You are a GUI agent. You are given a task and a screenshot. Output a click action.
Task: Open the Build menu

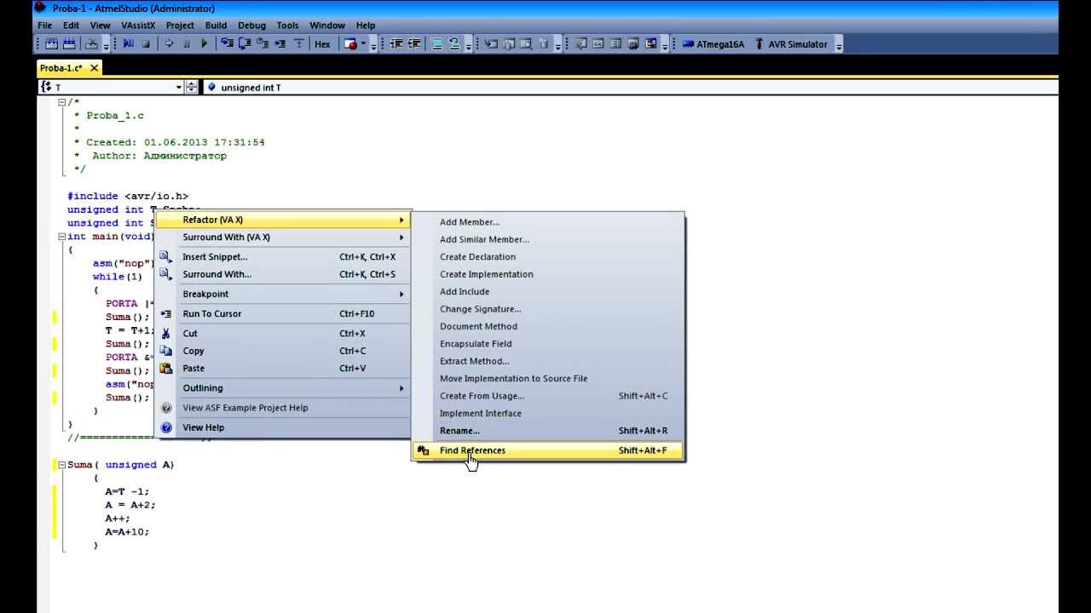point(216,26)
